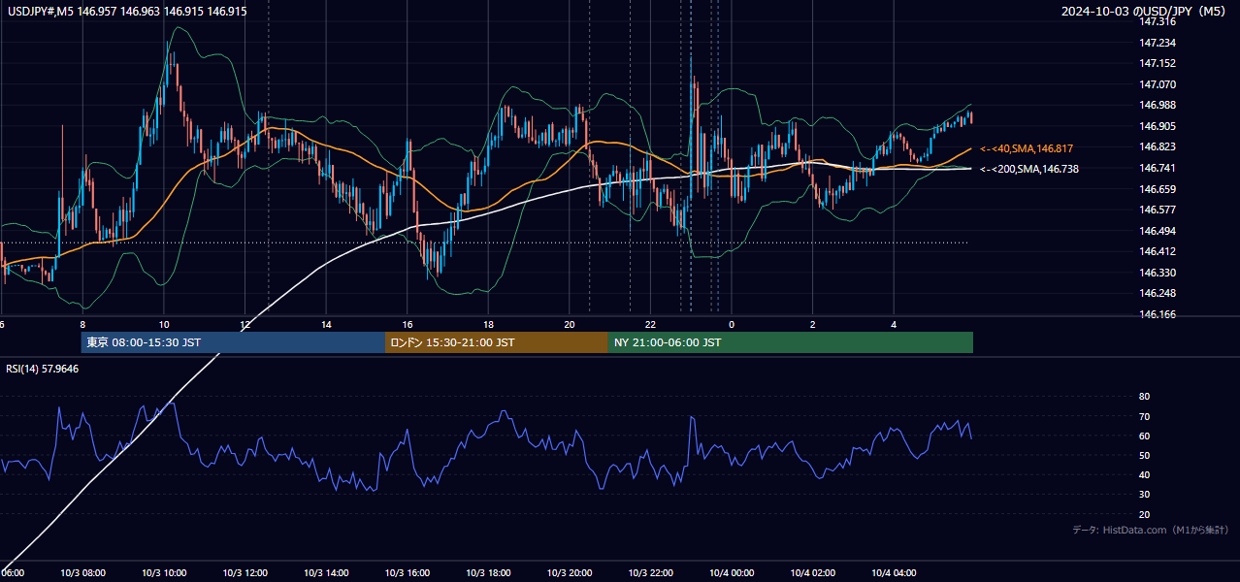Select the 東京 08:00-15:30 JST session bar
Viewport: 1240px width, 582px height.
pyautogui.click(x=234, y=342)
